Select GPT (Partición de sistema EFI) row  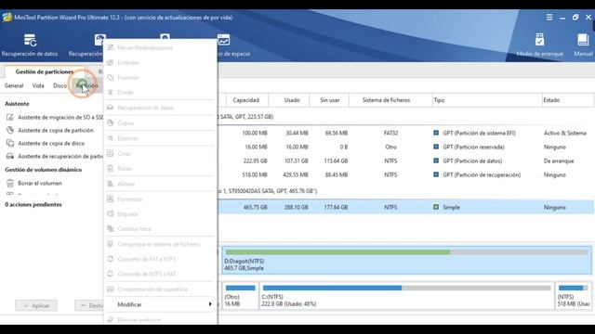point(405,133)
